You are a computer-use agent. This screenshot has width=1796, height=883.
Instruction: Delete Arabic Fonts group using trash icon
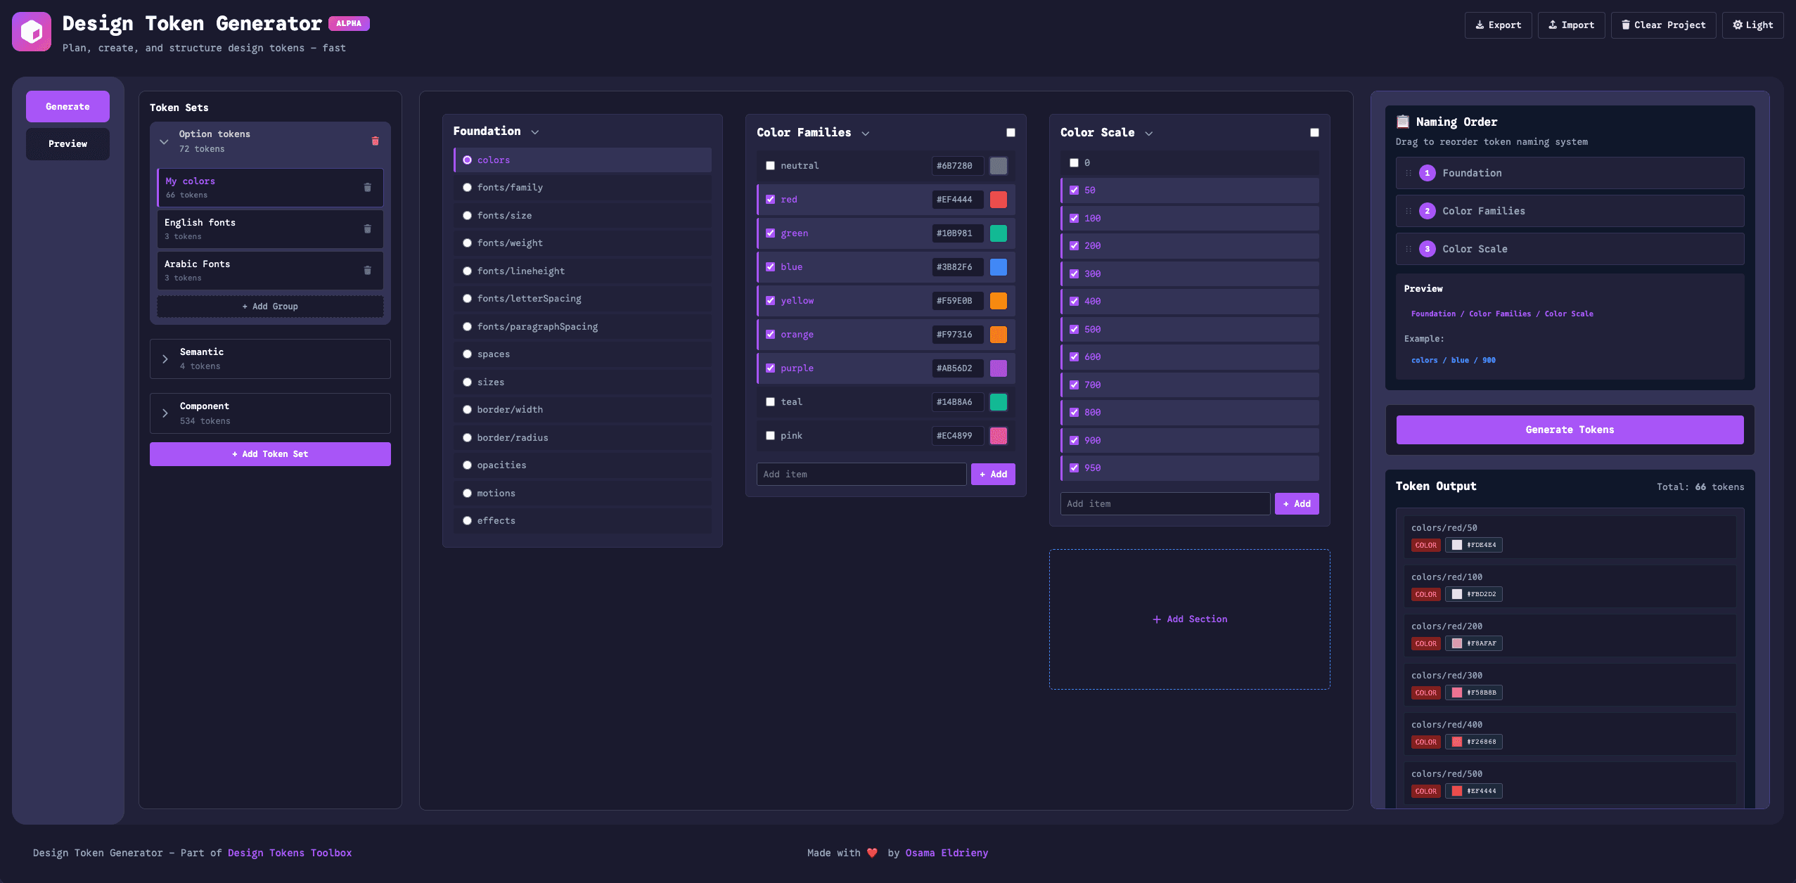pyautogui.click(x=367, y=271)
